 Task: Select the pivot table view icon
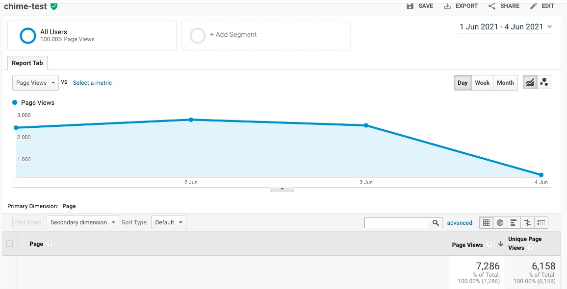541,222
